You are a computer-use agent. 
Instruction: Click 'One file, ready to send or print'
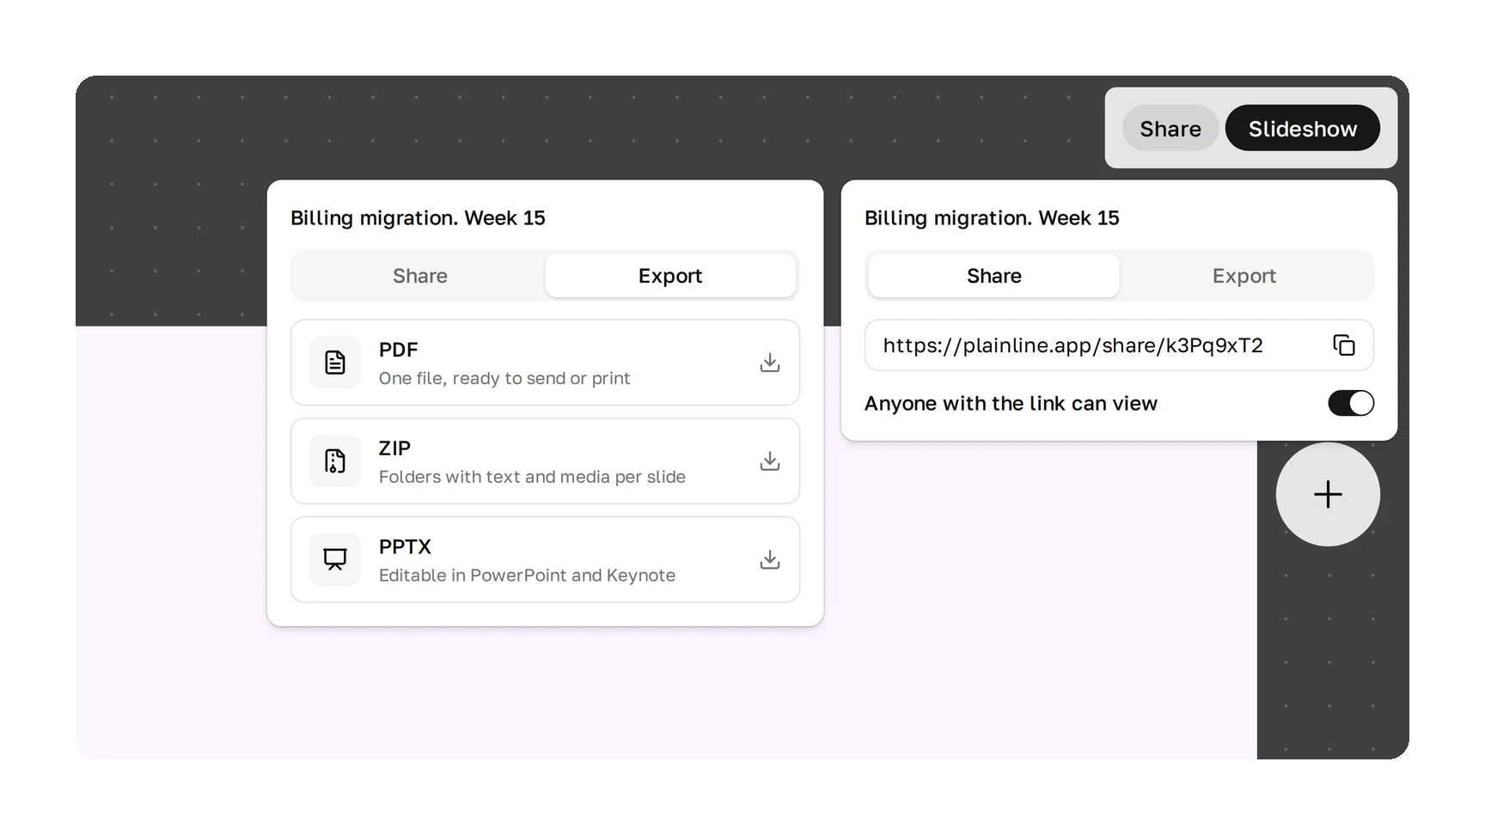pos(504,379)
